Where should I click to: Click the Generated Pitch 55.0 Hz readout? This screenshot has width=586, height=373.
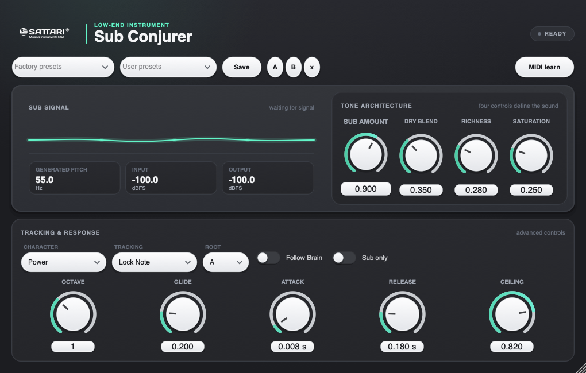point(75,178)
